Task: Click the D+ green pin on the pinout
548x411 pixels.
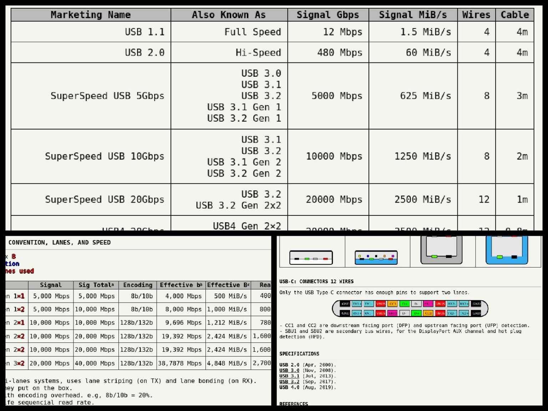Action: click(x=405, y=304)
